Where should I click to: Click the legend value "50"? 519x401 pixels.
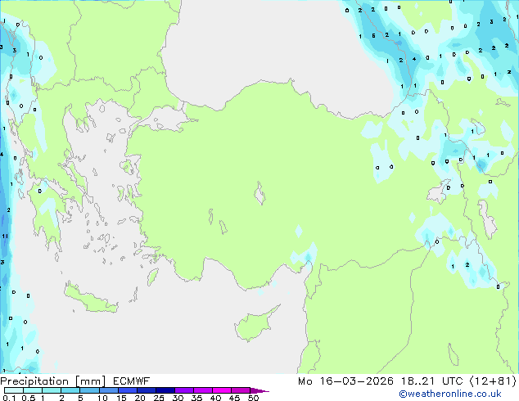253,398
